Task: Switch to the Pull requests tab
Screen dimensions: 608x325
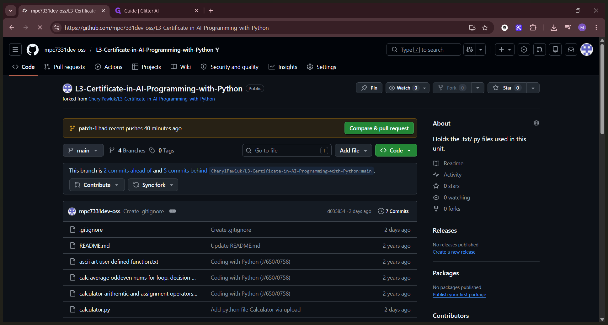Action: (65, 67)
